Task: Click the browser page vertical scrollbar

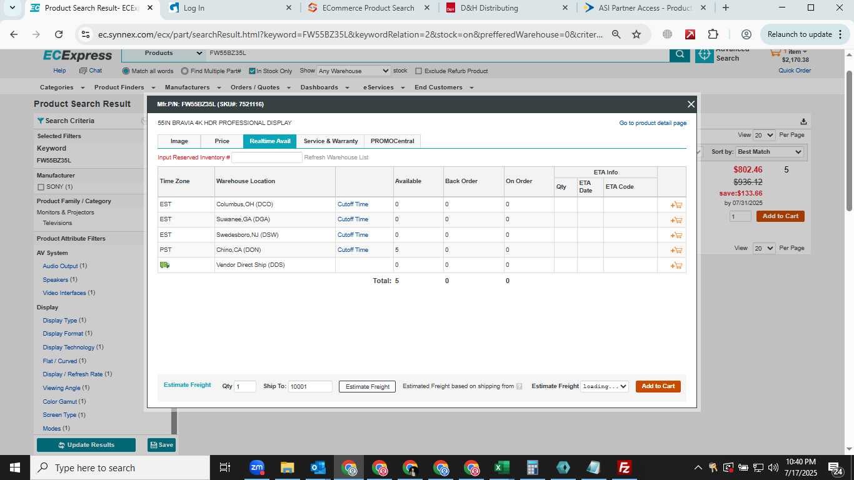Action: [848, 141]
